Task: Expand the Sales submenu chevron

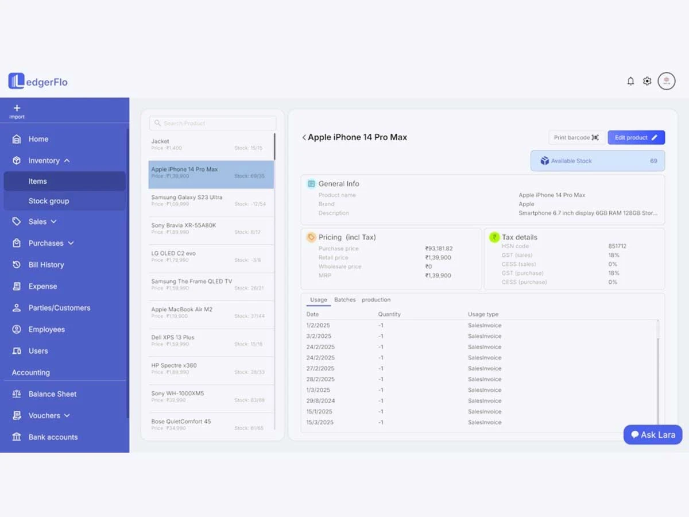Action: pos(54,222)
